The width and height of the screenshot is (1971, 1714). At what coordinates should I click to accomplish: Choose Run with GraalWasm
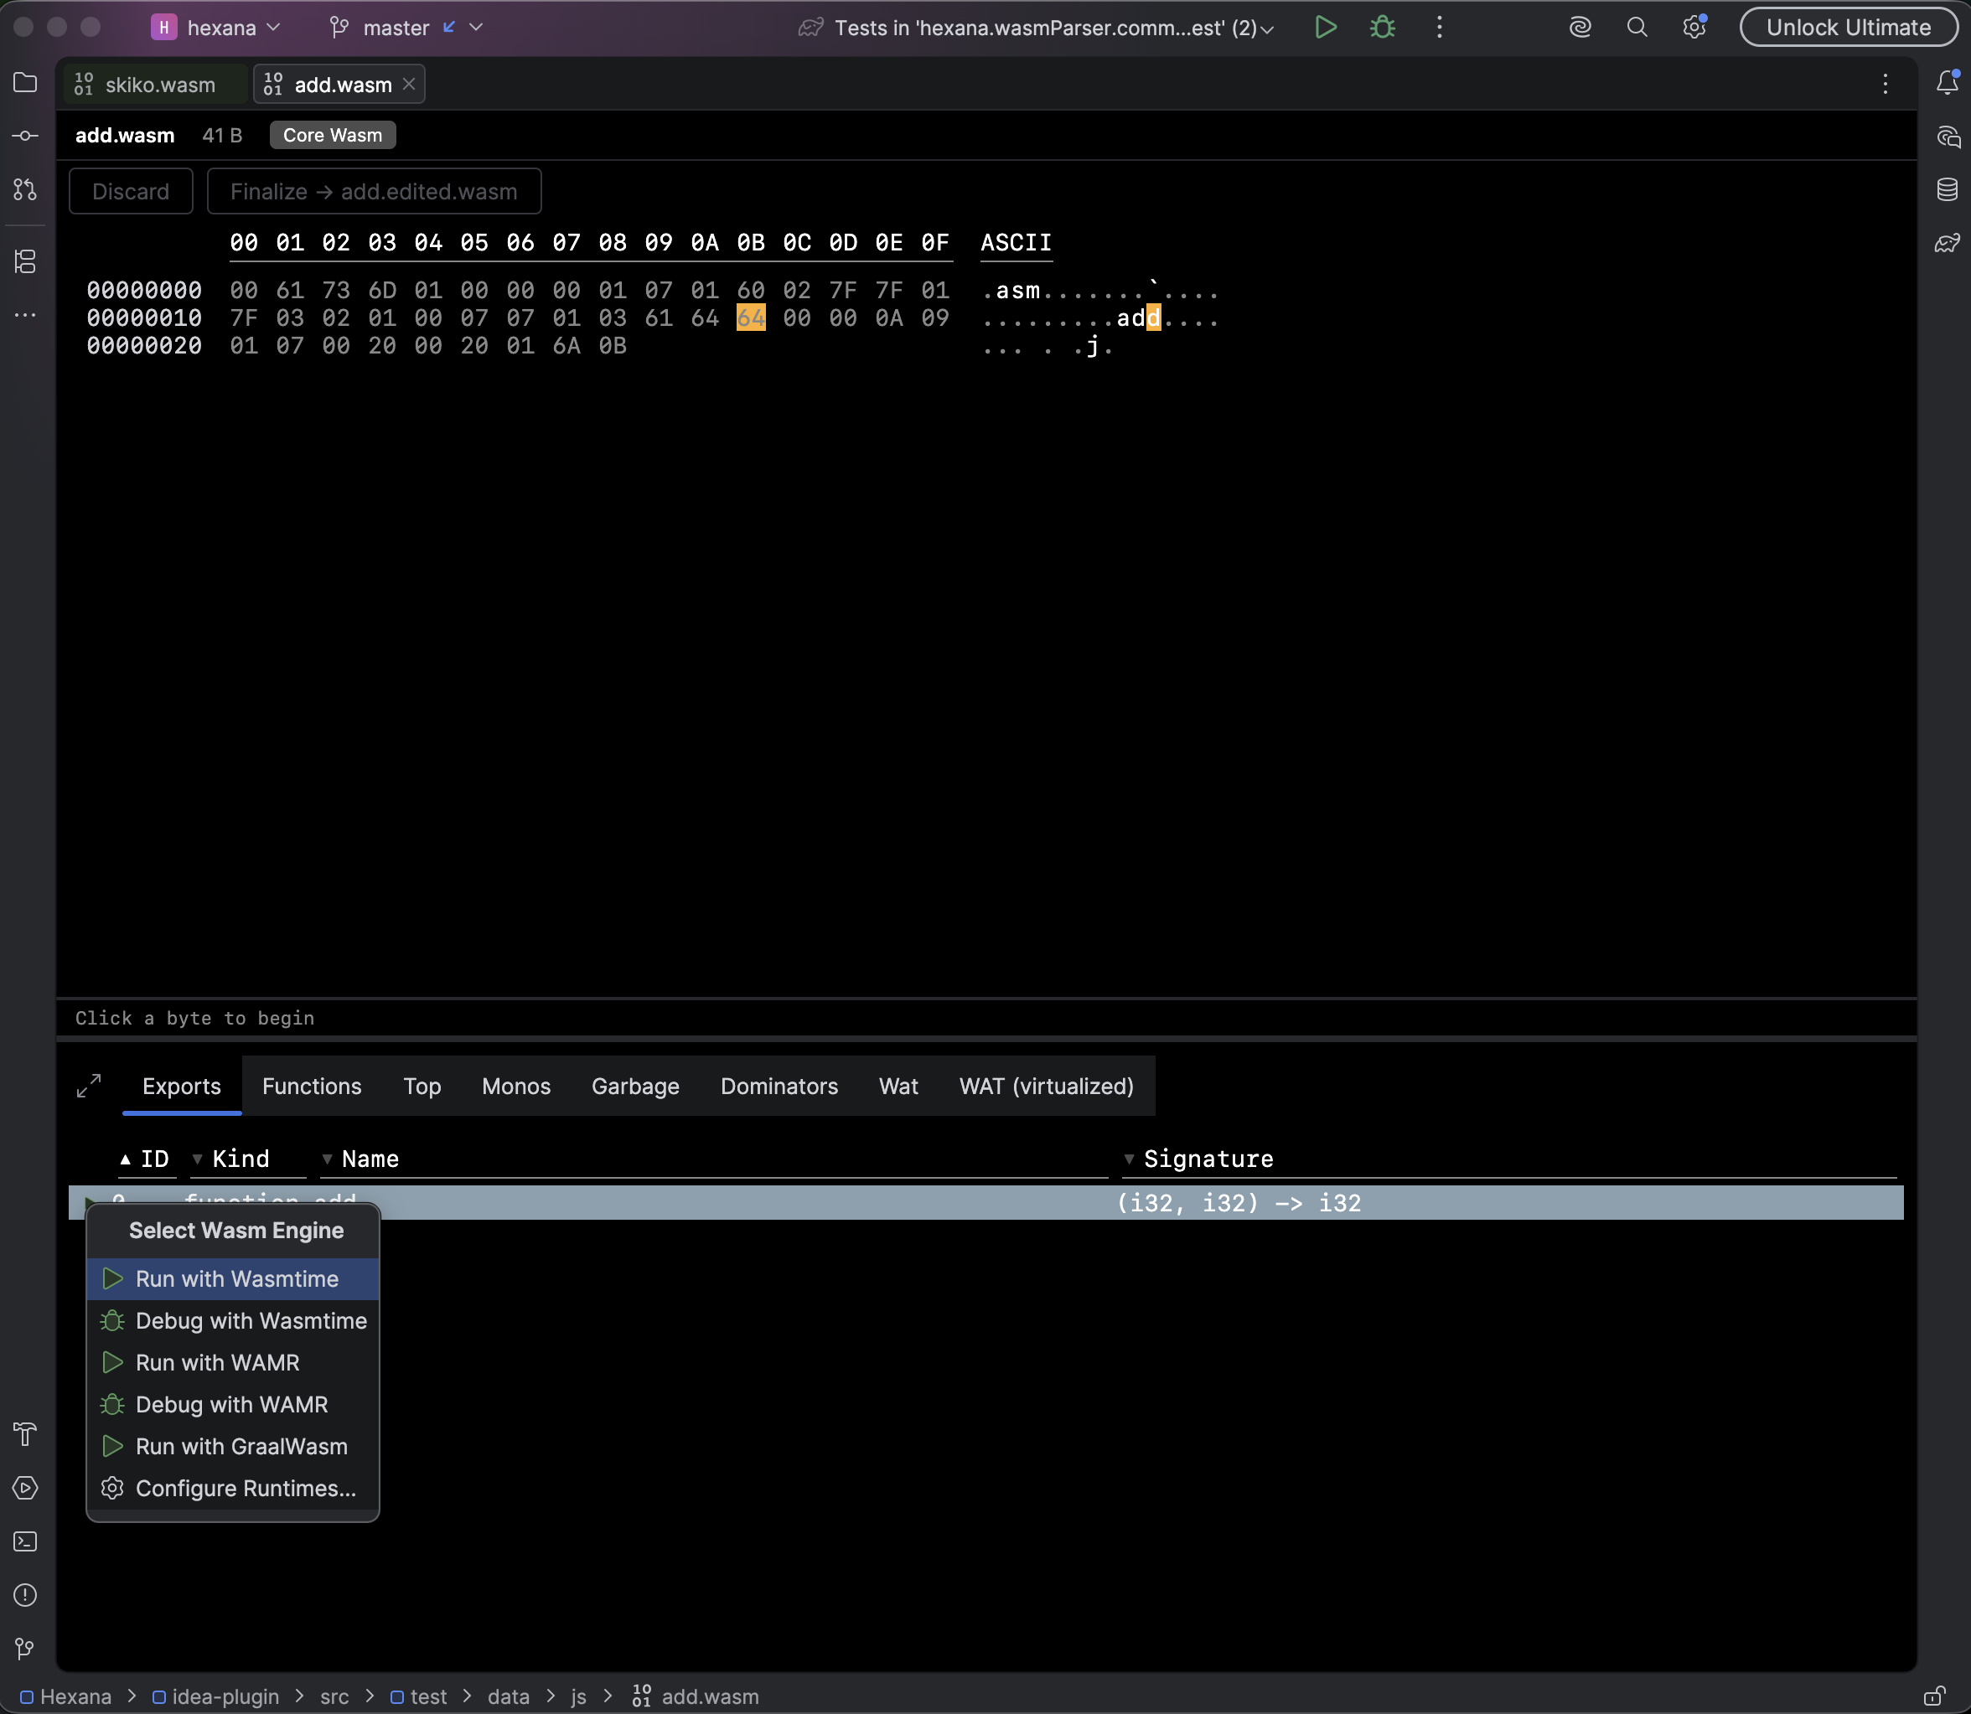pyautogui.click(x=234, y=1446)
